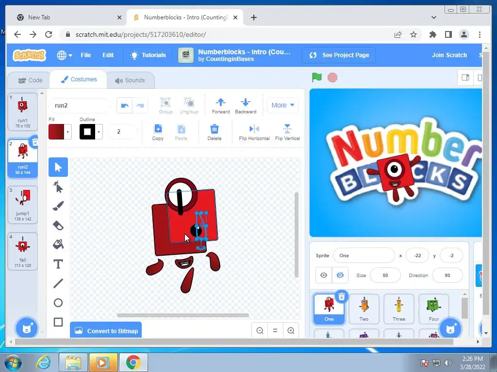The height and width of the screenshot is (372, 497).
Task: Hide the sprite with crossed eye icon
Action: pyautogui.click(x=340, y=275)
